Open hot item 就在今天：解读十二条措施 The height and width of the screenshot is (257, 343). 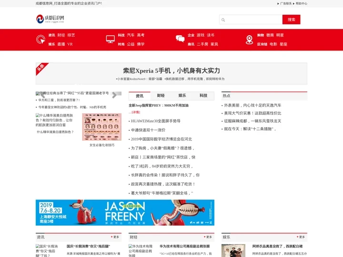pyautogui.click(x=250, y=129)
